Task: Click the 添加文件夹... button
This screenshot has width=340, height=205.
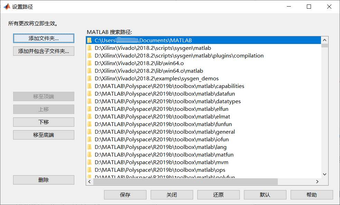Action: click(44, 38)
